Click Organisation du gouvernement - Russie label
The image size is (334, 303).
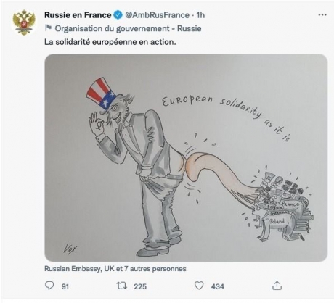(128, 28)
